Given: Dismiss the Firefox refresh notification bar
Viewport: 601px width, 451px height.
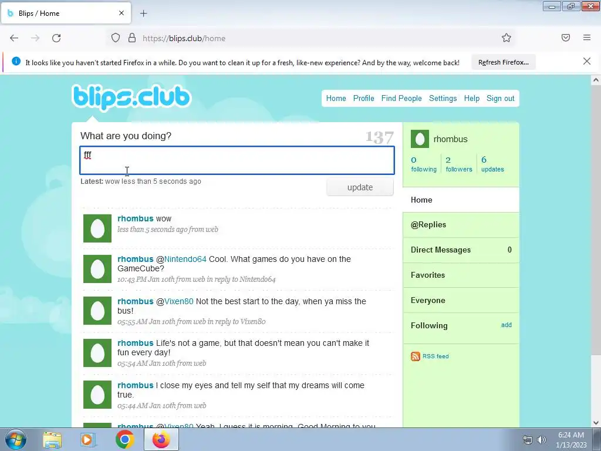Looking at the screenshot, I should coord(587,61).
